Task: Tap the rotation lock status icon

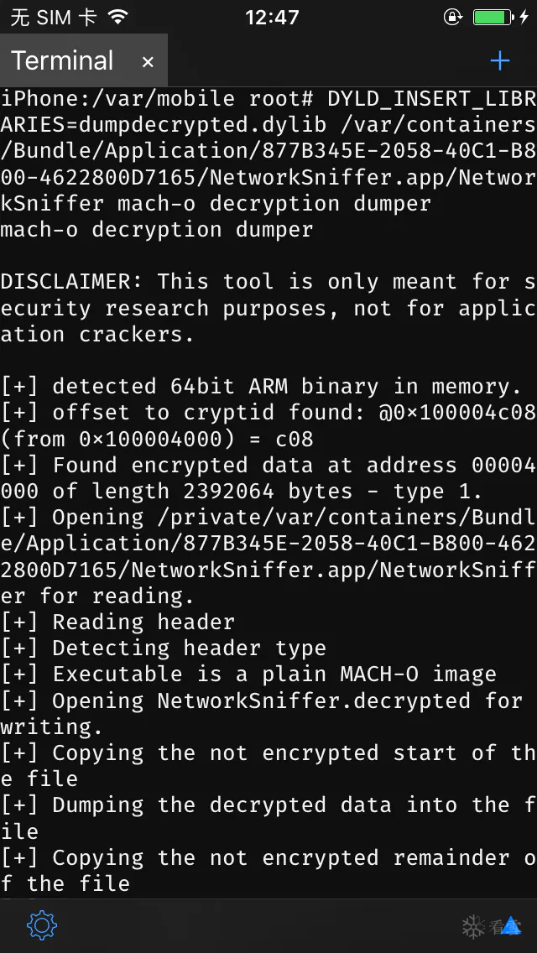Action: (452, 17)
